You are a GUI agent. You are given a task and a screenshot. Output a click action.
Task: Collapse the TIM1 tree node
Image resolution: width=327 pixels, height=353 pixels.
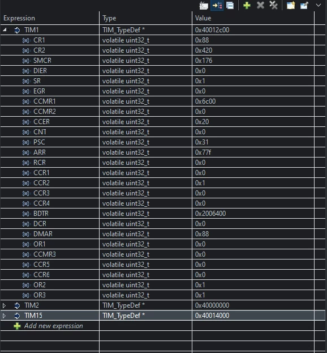pyautogui.click(x=5, y=29)
